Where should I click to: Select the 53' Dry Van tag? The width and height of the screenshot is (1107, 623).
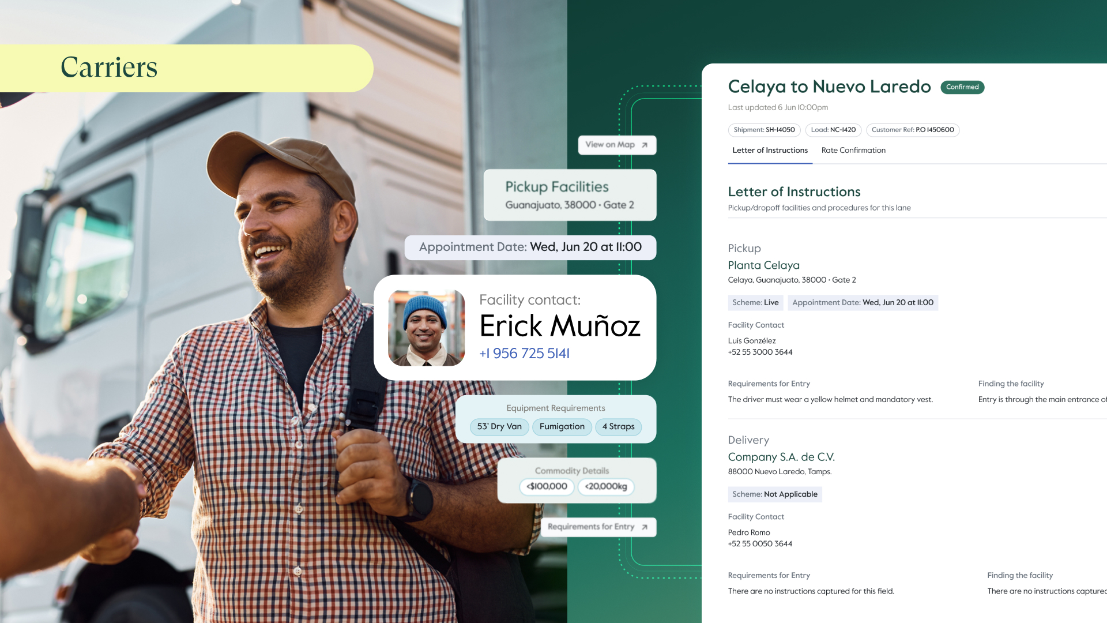(x=499, y=427)
